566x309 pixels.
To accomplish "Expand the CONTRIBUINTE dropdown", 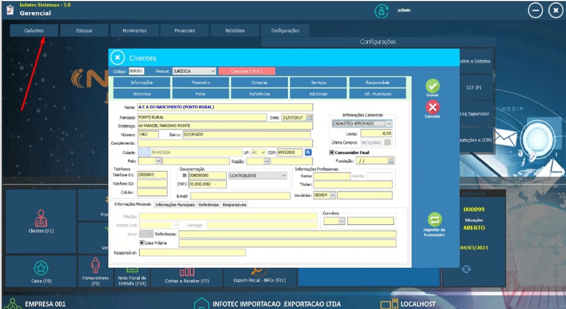I will (284, 176).
